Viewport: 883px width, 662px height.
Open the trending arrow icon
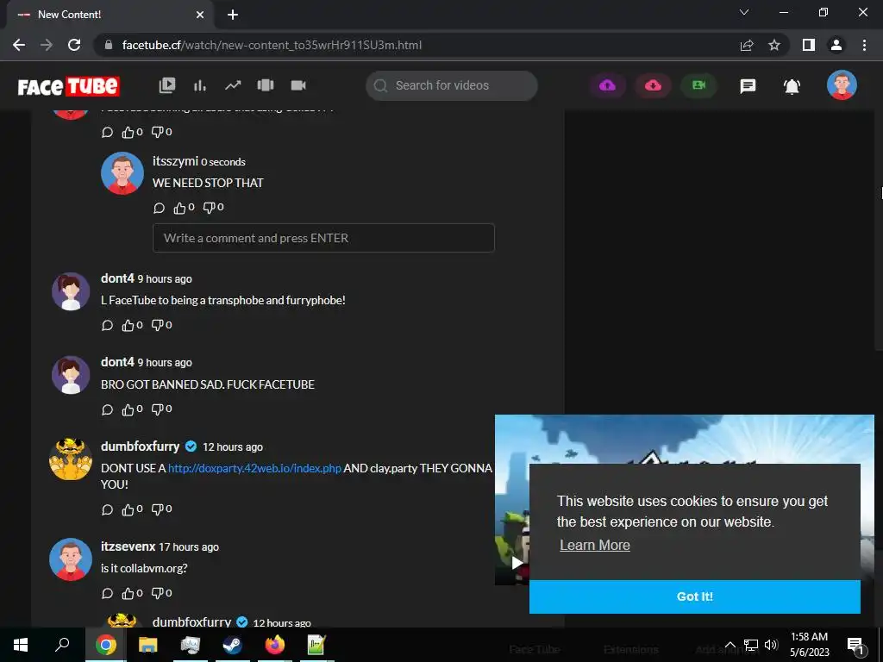coord(233,85)
